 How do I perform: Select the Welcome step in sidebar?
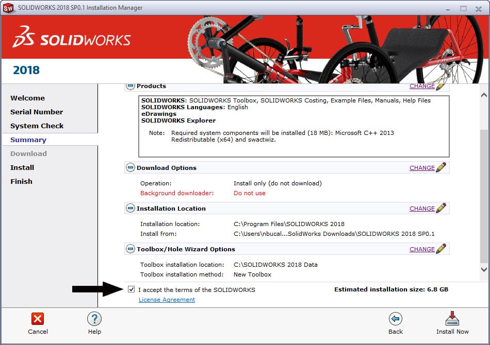click(x=27, y=98)
